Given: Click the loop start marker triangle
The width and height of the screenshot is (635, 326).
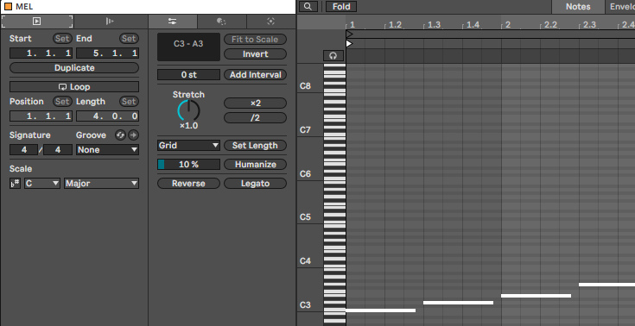Looking at the screenshot, I should (350, 34).
